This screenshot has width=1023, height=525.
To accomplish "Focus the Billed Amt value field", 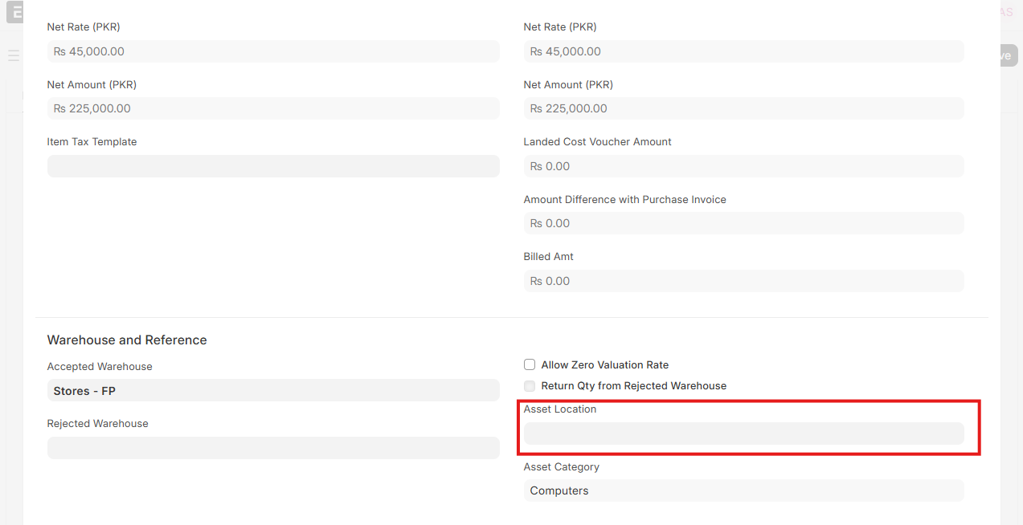I will coord(743,281).
